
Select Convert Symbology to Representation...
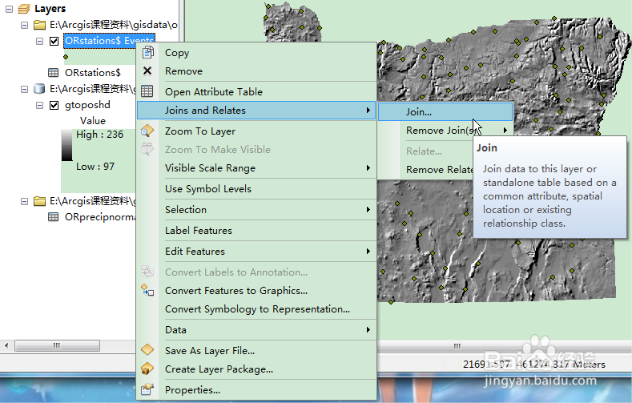(x=256, y=309)
